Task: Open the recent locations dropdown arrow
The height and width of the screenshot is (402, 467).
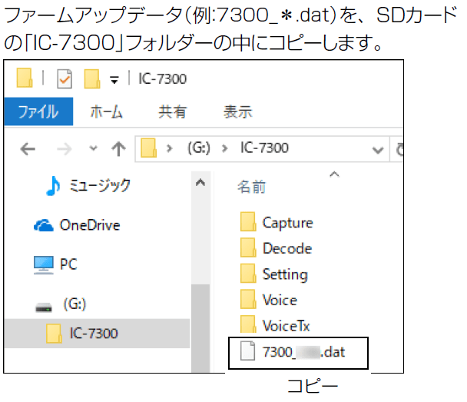Action: [x=94, y=148]
